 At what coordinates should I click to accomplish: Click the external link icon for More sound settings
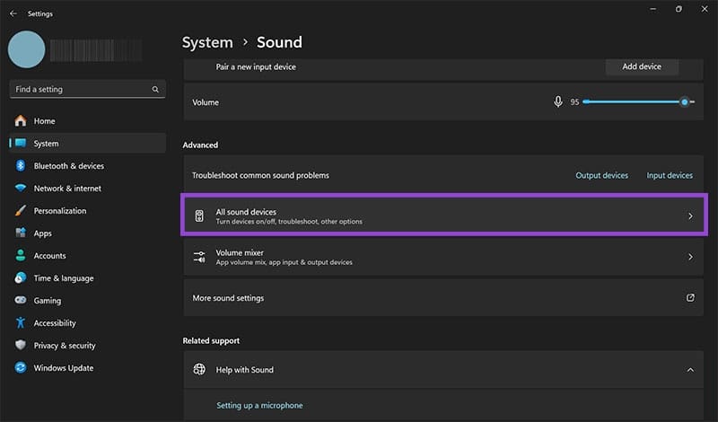tap(690, 298)
